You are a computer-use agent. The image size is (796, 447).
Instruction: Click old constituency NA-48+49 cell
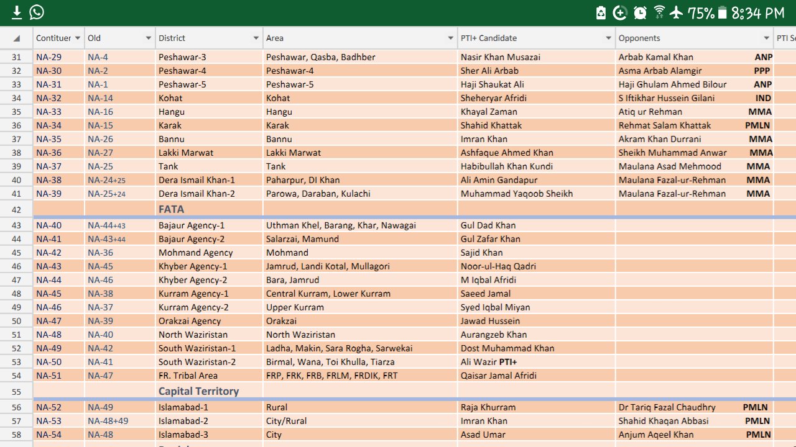point(120,421)
